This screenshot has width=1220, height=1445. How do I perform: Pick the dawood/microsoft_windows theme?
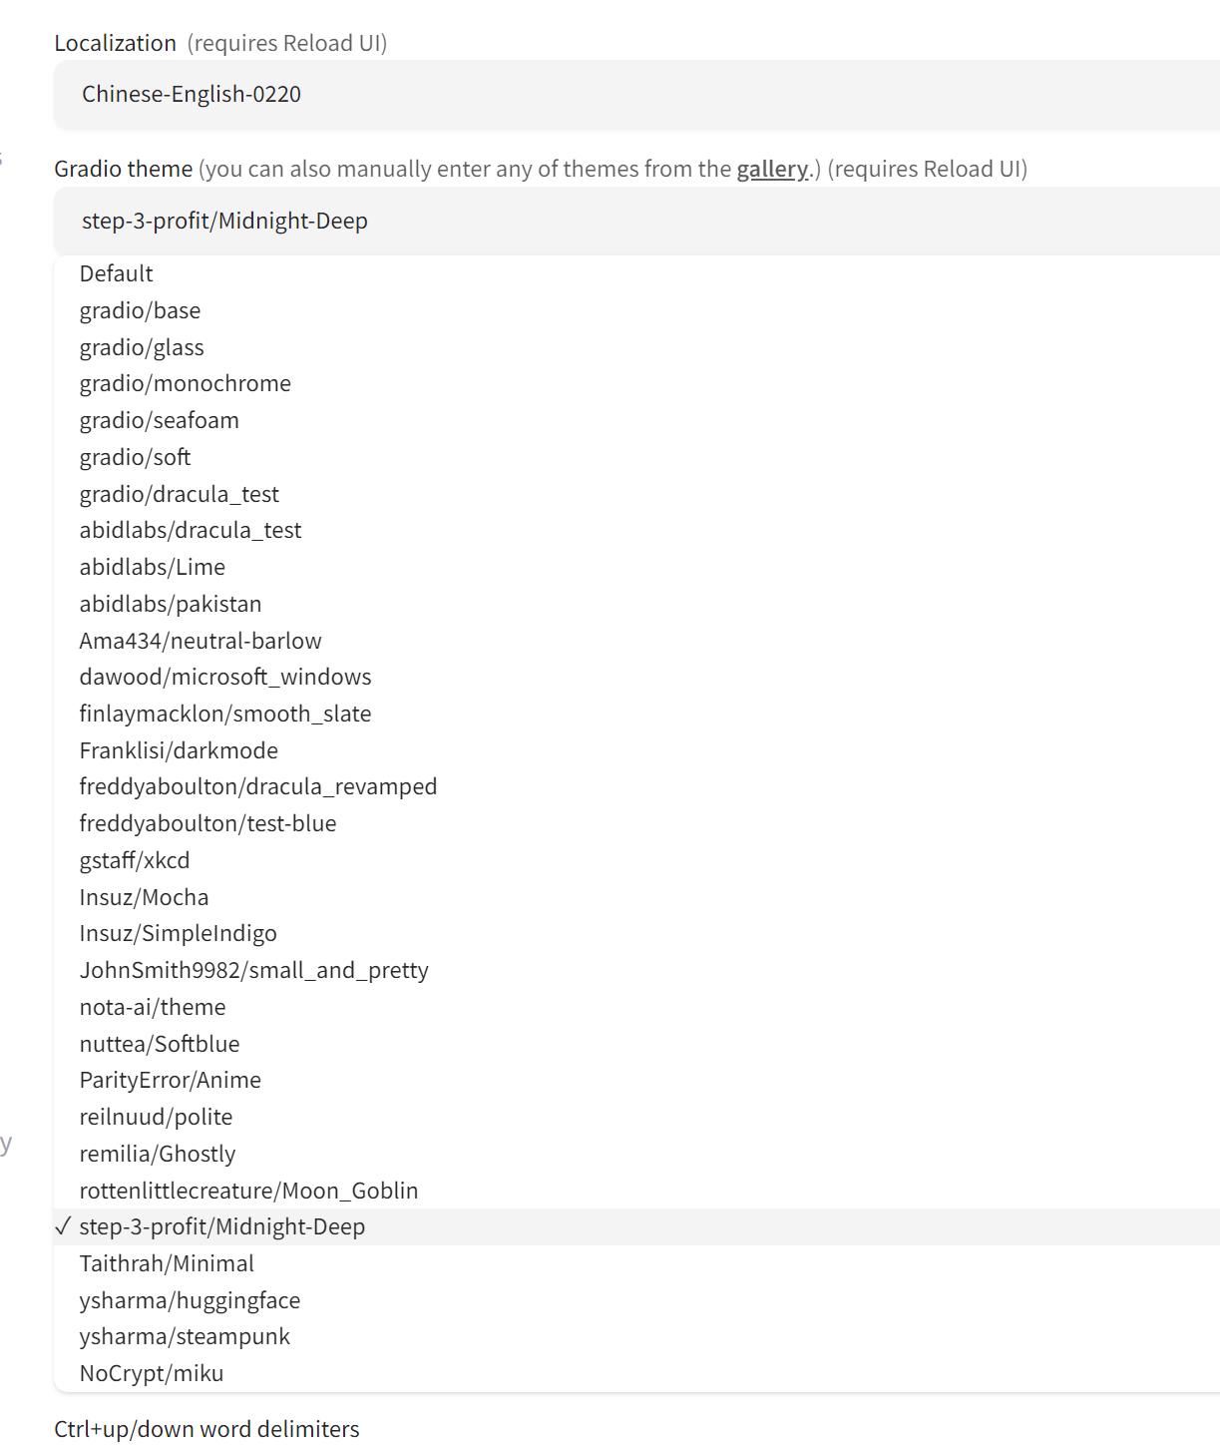pyautogui.click(x=225, y=677)
